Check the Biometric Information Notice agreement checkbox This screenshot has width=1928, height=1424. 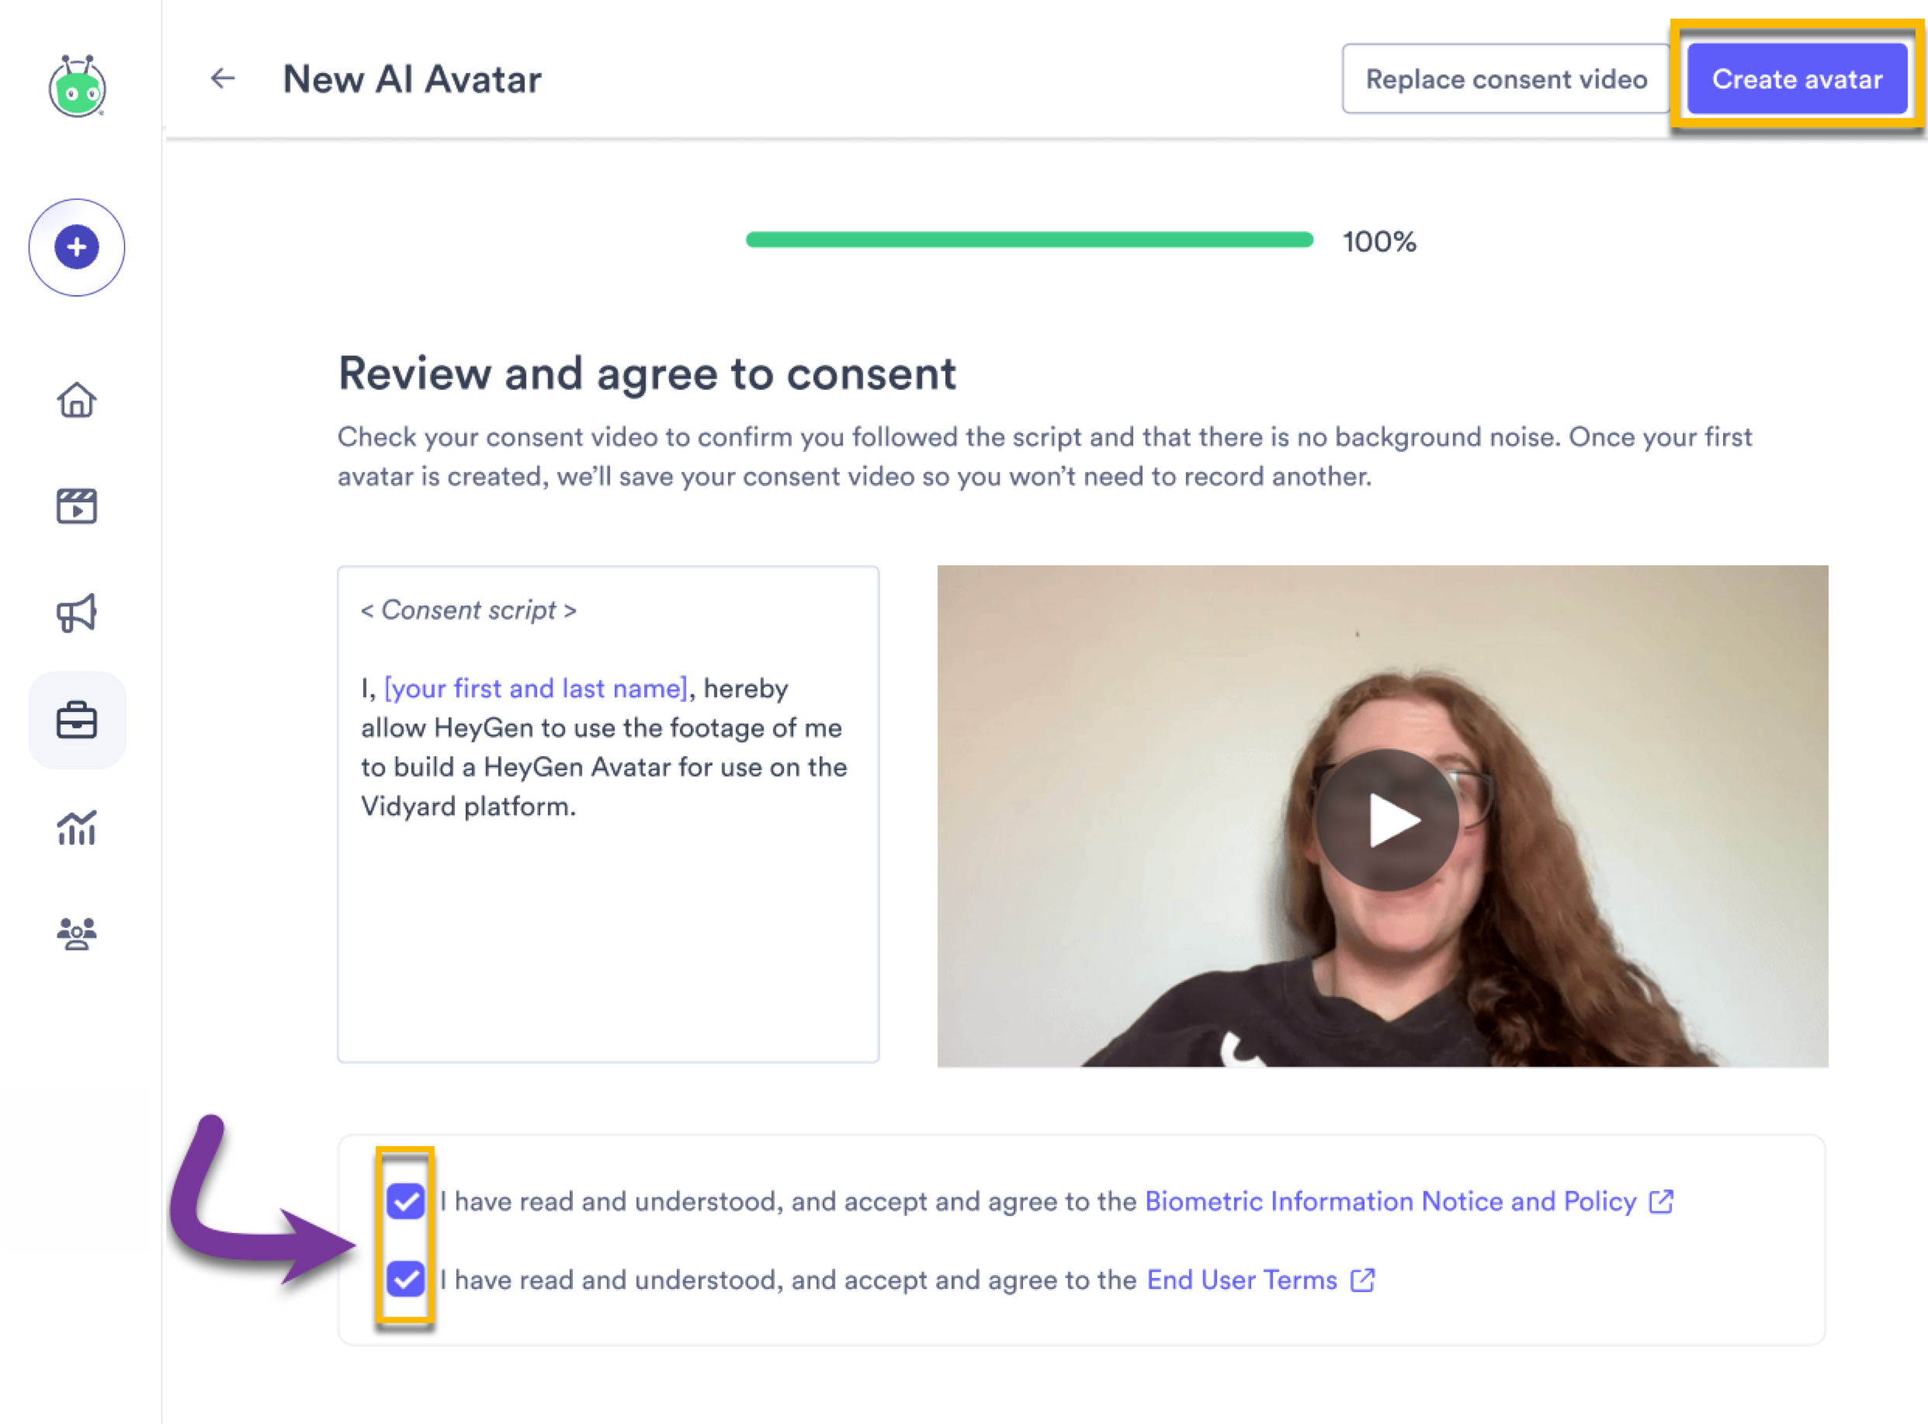[406, 1200]
